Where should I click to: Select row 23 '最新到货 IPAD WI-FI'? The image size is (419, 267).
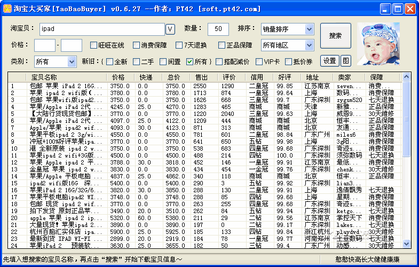coord(204,239)
